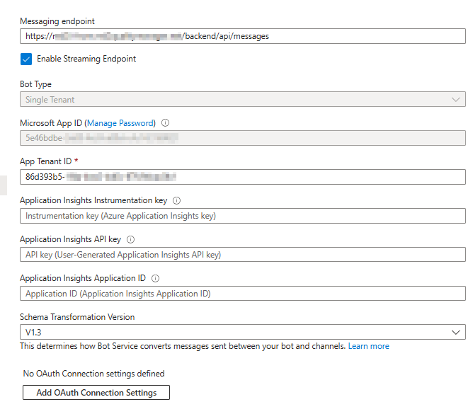Click chevron arrow of Schema Transformation Version

click(456, 332)
